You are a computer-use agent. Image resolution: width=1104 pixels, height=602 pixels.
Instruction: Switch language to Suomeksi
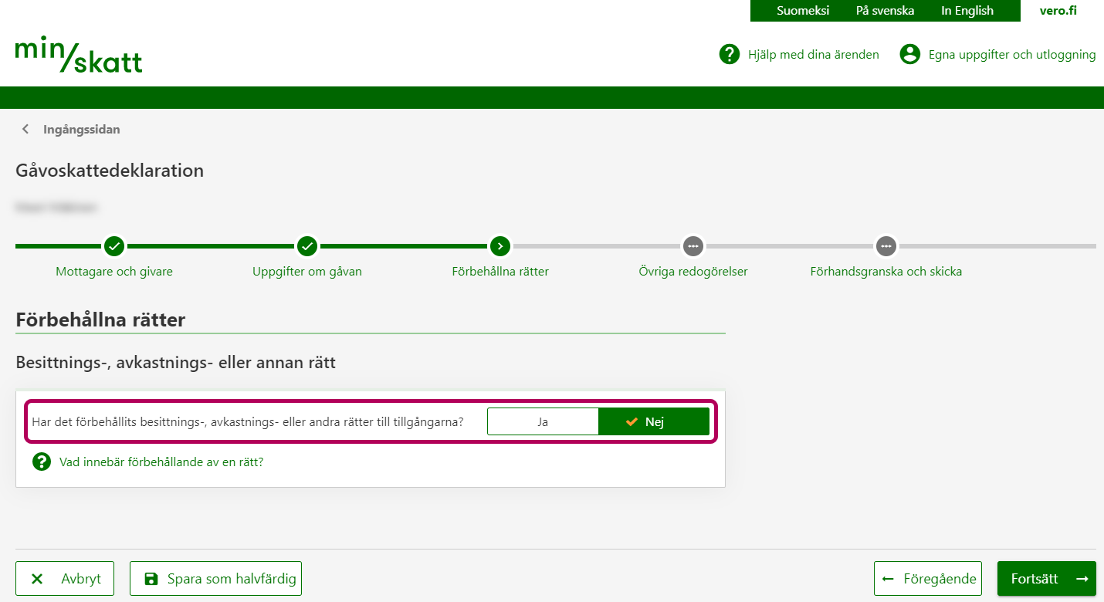803,11
